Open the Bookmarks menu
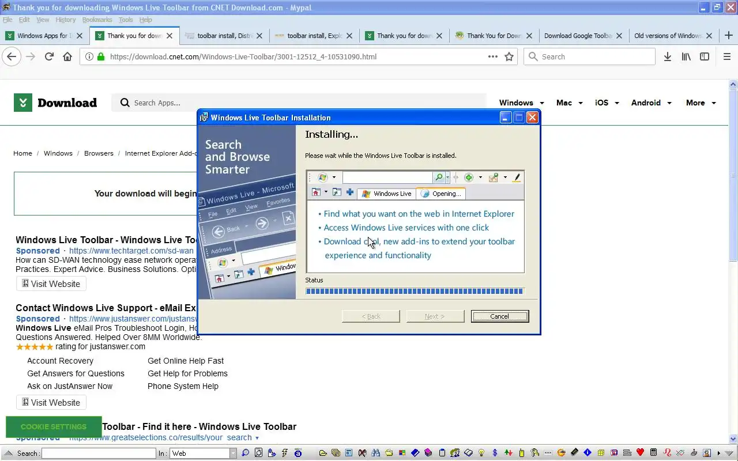This screenshot has height=461, width=738. click(x=97, y=20)
